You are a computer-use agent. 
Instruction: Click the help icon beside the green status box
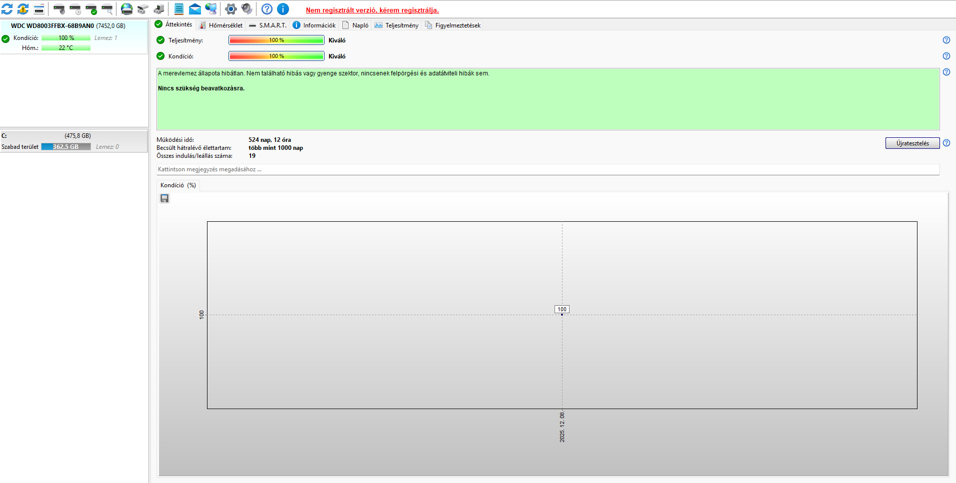(946, 72)
